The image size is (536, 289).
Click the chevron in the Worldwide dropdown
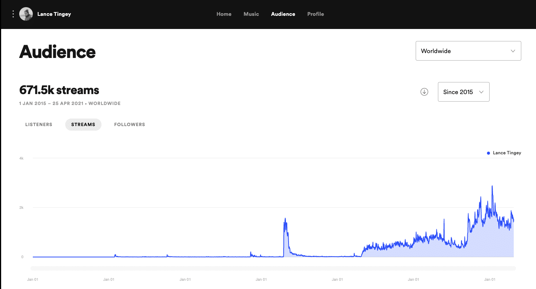point(513,51)
